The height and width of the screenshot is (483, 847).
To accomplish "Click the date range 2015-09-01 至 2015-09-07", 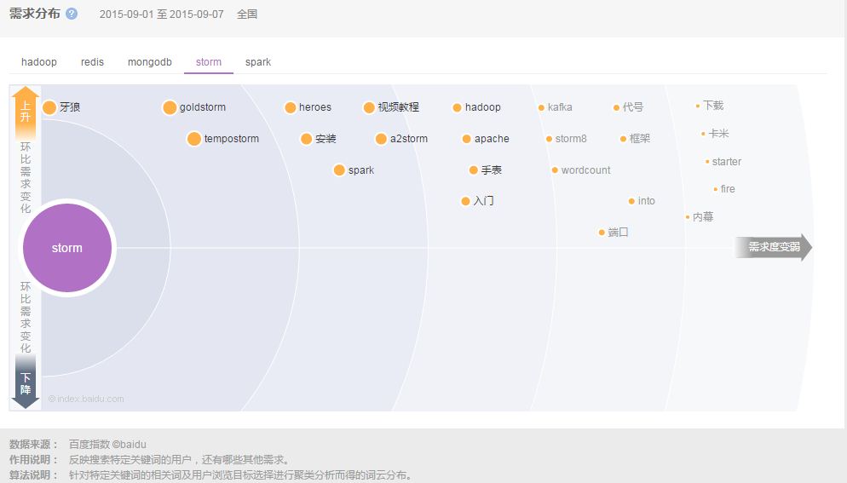I will pos(162,14).
